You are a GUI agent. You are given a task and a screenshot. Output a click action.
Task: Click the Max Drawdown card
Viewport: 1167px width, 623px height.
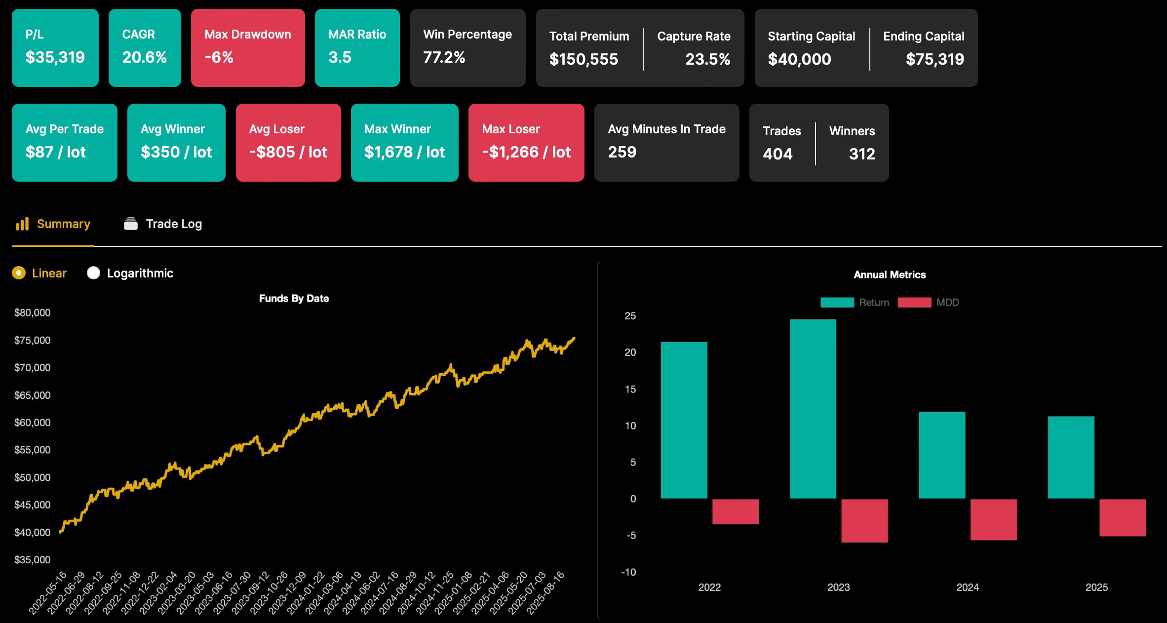pos(247,47)
